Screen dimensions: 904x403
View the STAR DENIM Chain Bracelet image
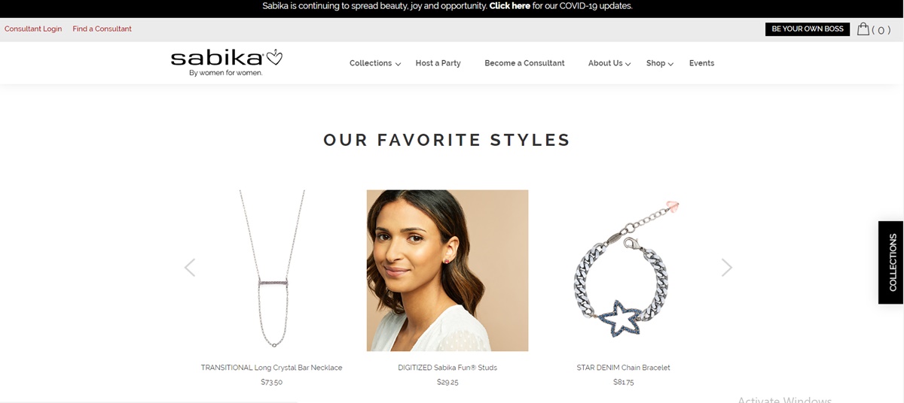click(624, 270)
